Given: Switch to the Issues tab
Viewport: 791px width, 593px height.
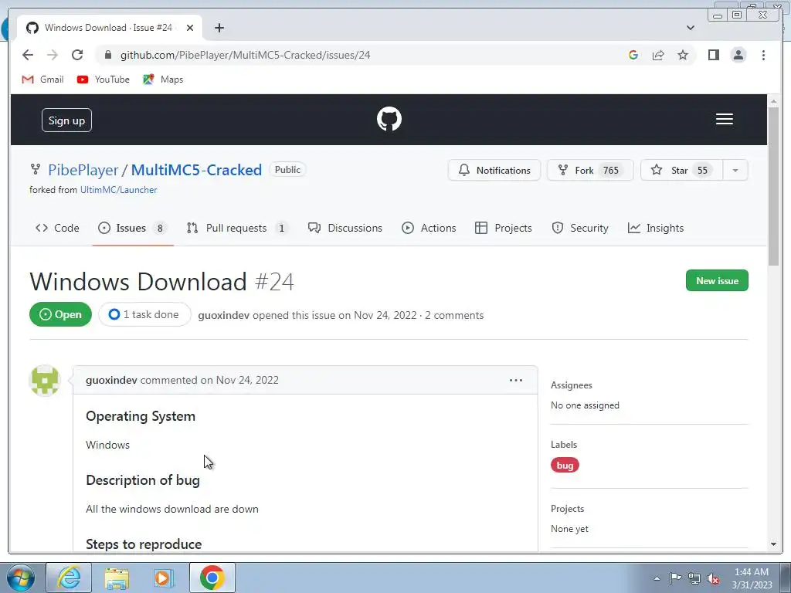Looking at the screenshot, I should (x=133, y=228).
